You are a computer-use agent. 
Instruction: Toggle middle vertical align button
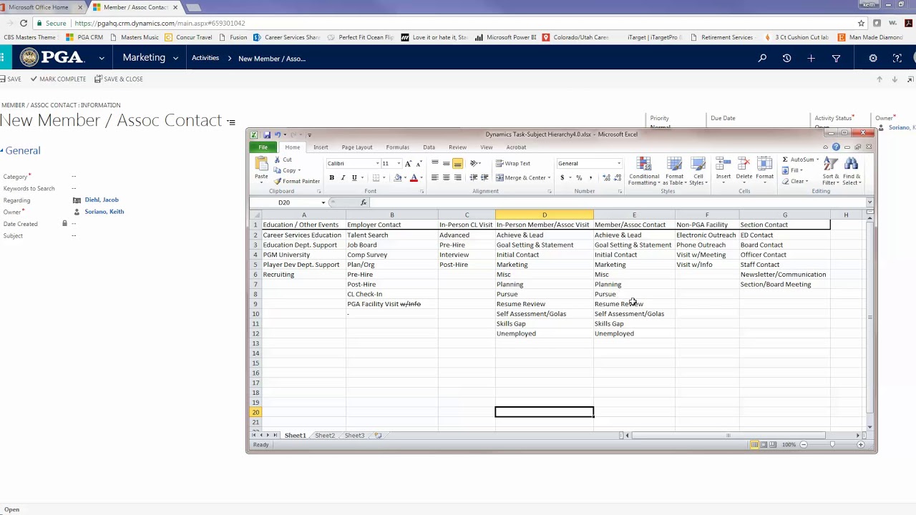click(x=446, y=163)
